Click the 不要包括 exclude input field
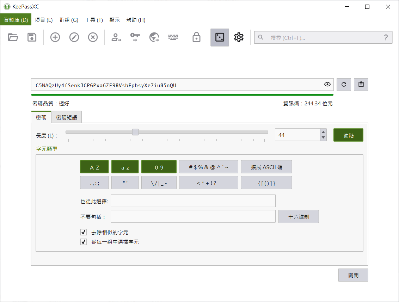This screenshot has width=399, height=302. 193,216
